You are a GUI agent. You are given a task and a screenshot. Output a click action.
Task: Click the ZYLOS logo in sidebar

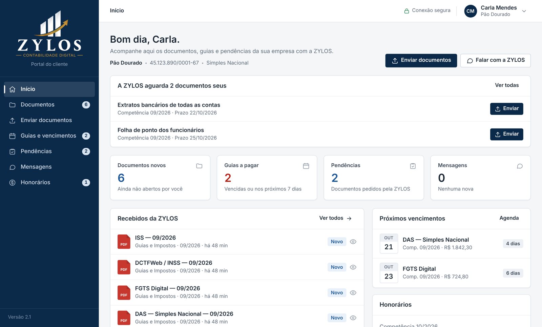[49, 34]
